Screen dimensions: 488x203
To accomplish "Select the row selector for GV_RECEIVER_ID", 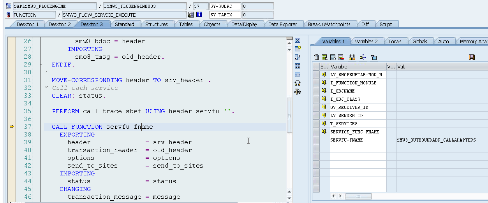I will pos(316,107).
